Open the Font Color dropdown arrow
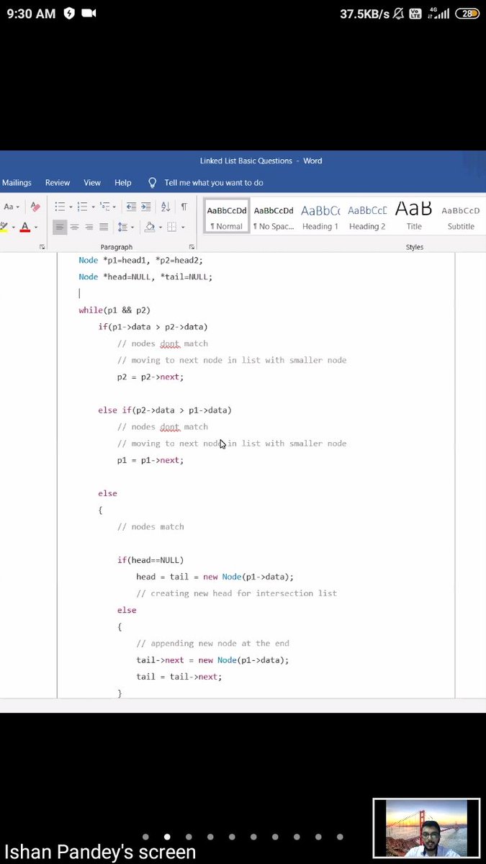Screen dimensions: 486x864 (36, 228)
